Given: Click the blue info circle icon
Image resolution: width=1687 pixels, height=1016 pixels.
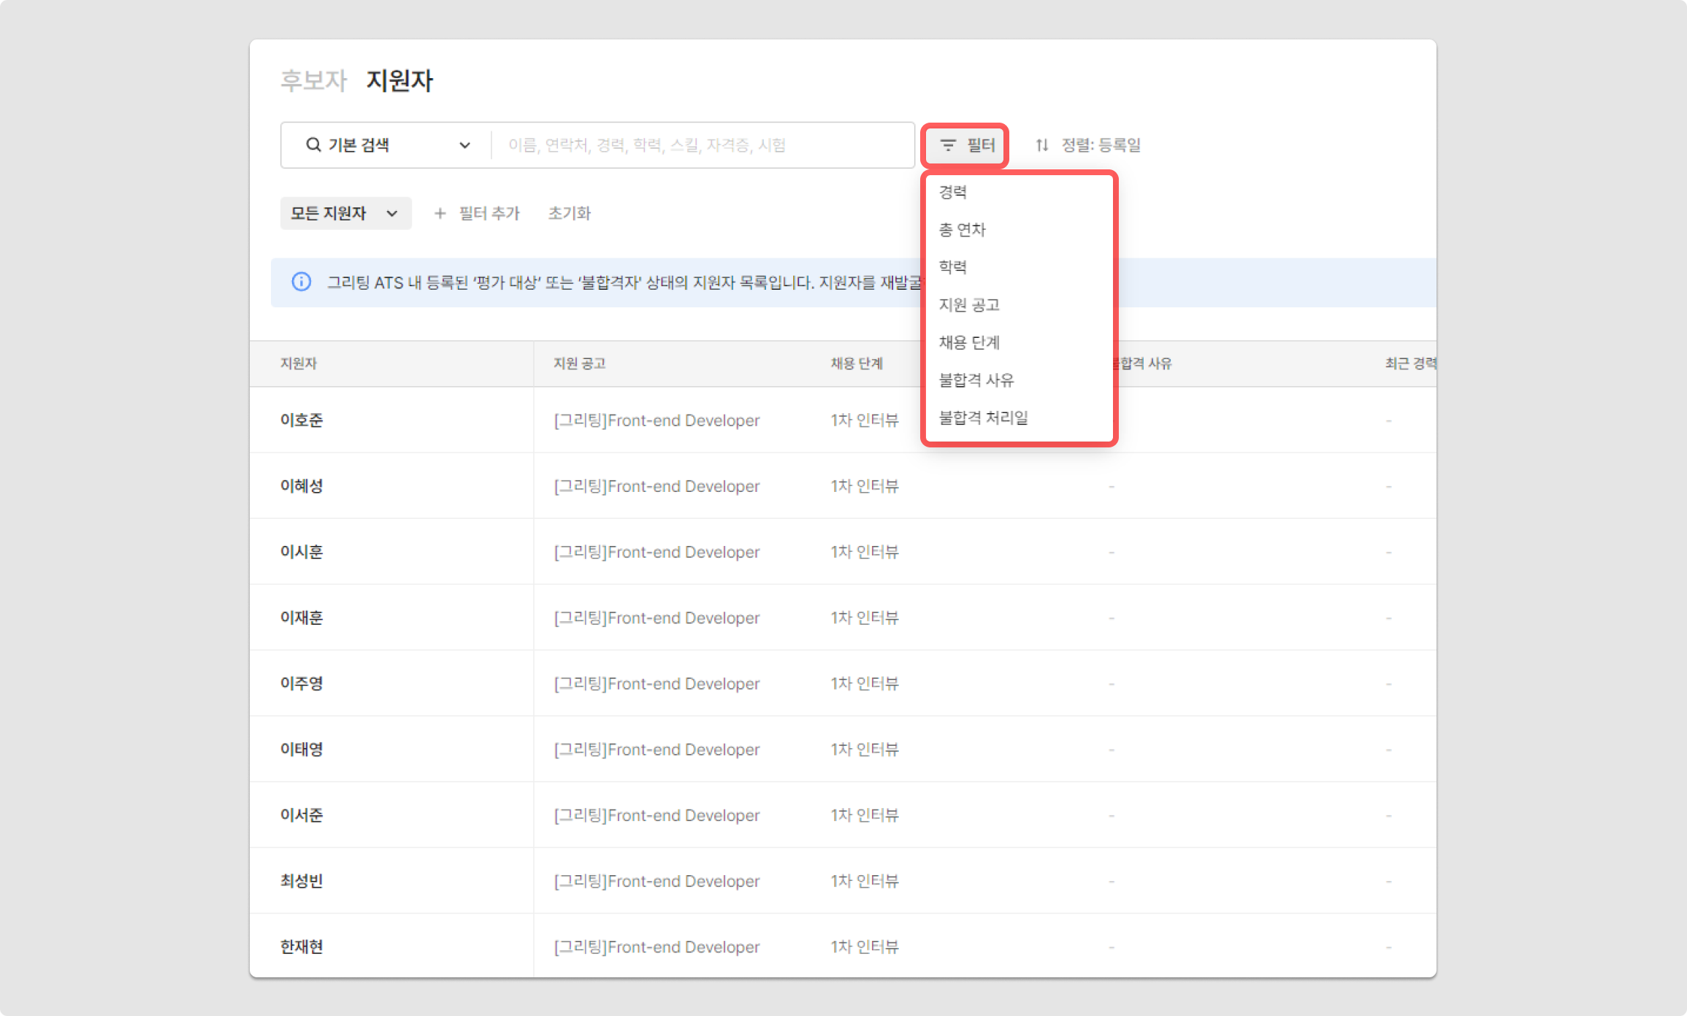Looking at the screenshot, I should tap(301, 282).
